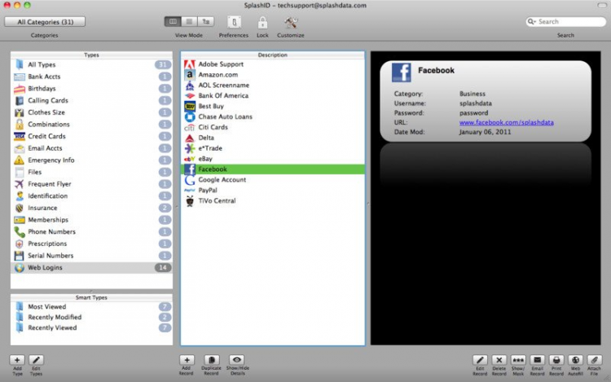Screen dimensions: 611x382
Task: Switch to the column view mode
Action: [173, 21]
